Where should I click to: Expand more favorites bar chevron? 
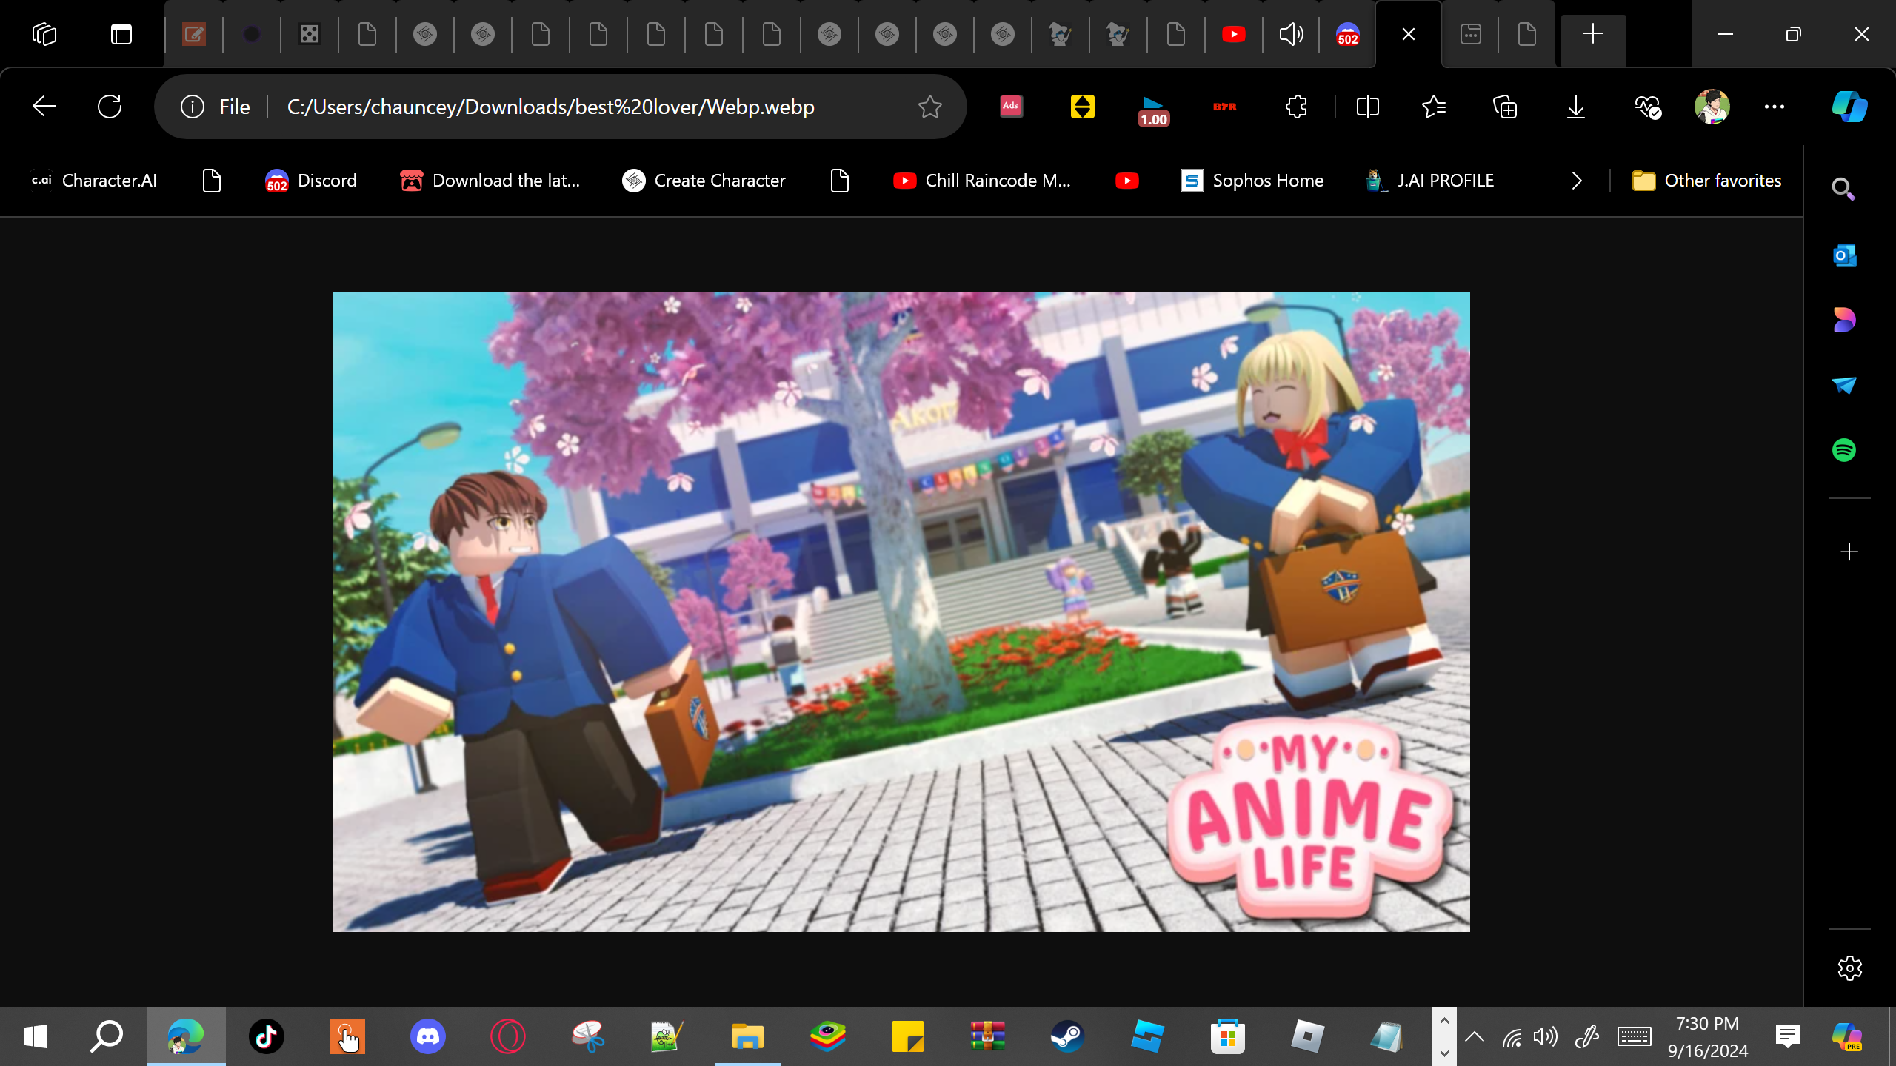pyautogui.click(x=1577, y=181)
